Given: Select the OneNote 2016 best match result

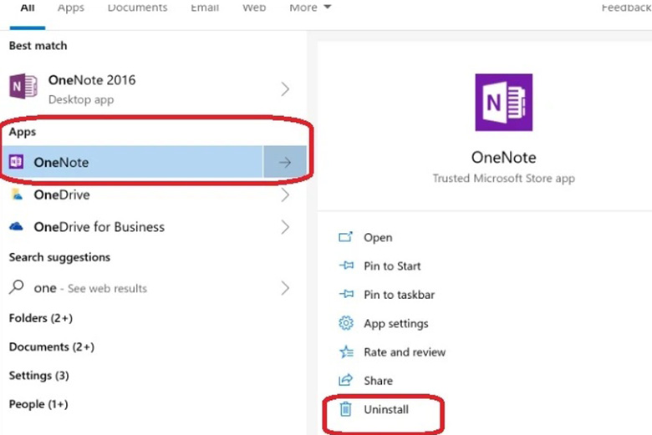Looking at the screenshot, I should click(154, 89).
